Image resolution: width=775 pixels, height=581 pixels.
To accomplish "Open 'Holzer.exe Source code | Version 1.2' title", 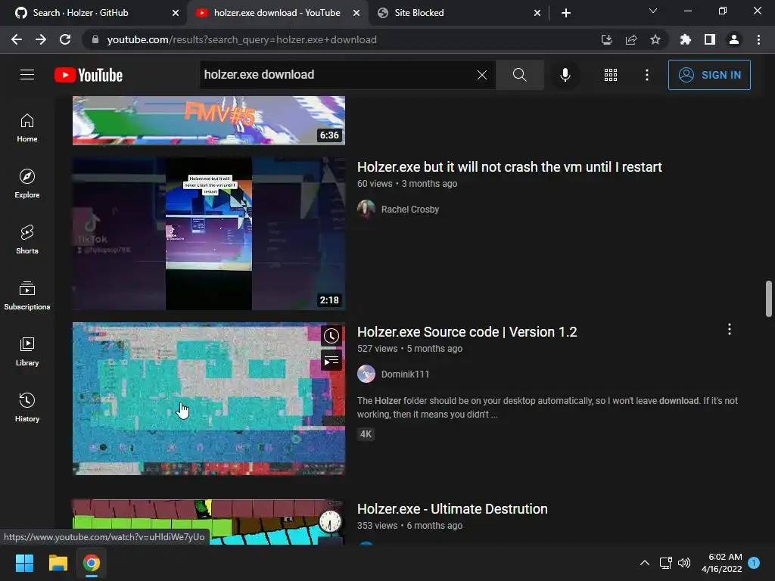I will tap(467, 332).
